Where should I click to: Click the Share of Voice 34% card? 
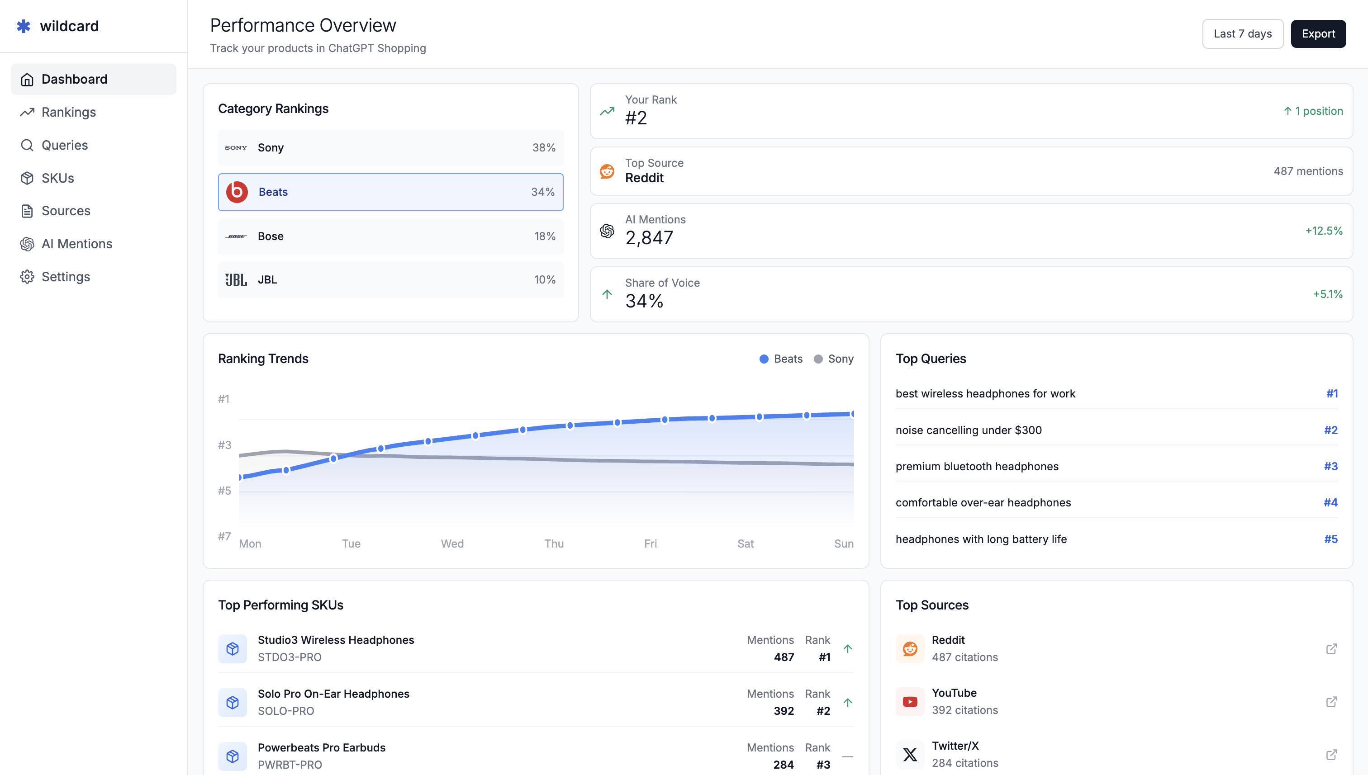[971, 294]
